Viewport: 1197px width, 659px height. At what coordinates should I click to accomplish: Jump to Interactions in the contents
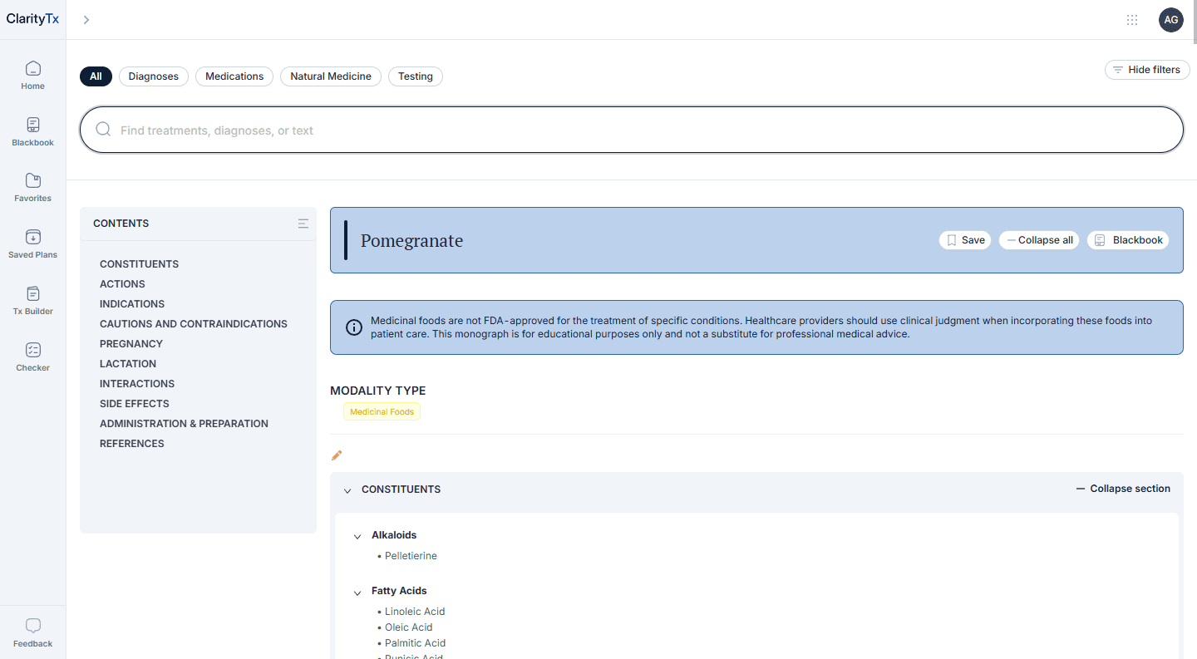pyautogui.click(x=137, y=384)
